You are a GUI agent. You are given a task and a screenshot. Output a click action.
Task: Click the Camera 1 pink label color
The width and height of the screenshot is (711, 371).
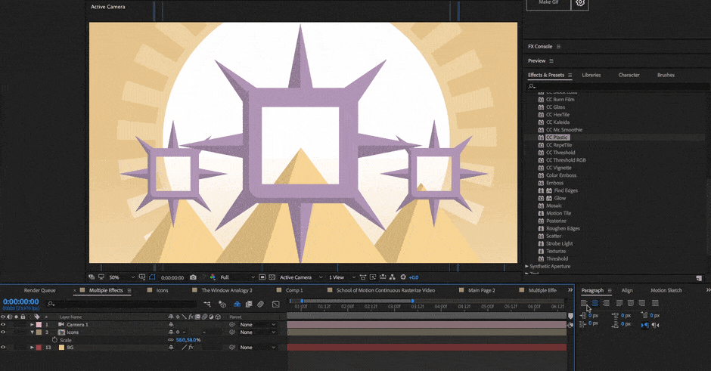(x=39, y=325)
